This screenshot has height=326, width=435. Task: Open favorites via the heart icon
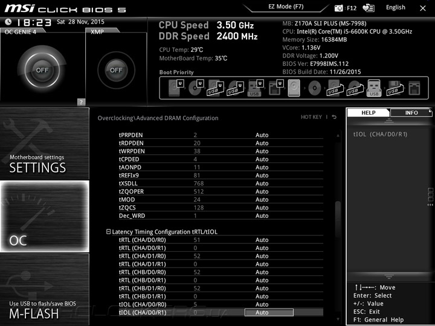tap(369, 8)
